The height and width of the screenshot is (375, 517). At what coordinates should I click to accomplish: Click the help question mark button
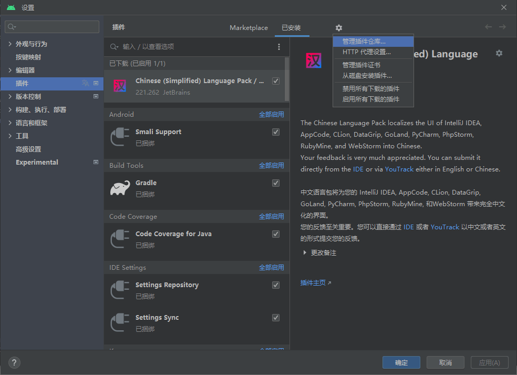tap(14, 363)
